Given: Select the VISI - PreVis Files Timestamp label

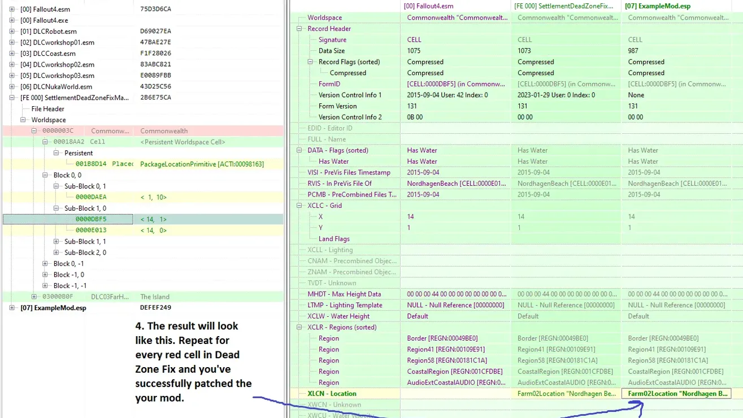Looking at the screenshot, I should 349,172.
